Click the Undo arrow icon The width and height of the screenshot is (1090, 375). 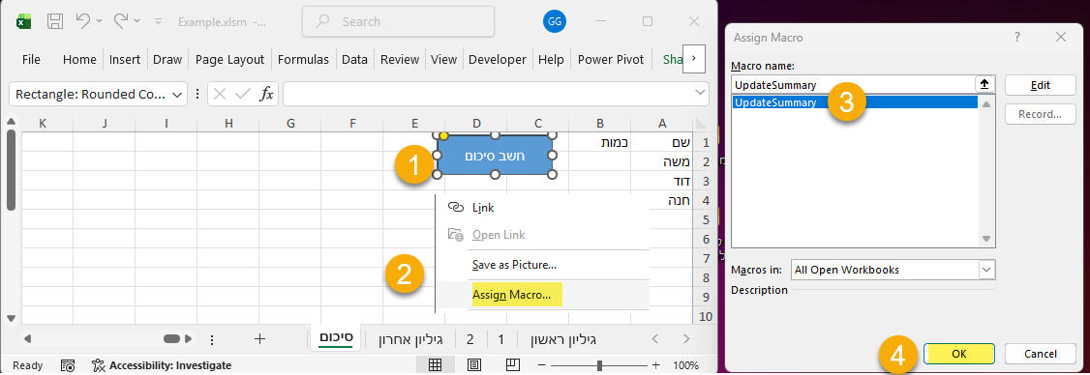82,21
